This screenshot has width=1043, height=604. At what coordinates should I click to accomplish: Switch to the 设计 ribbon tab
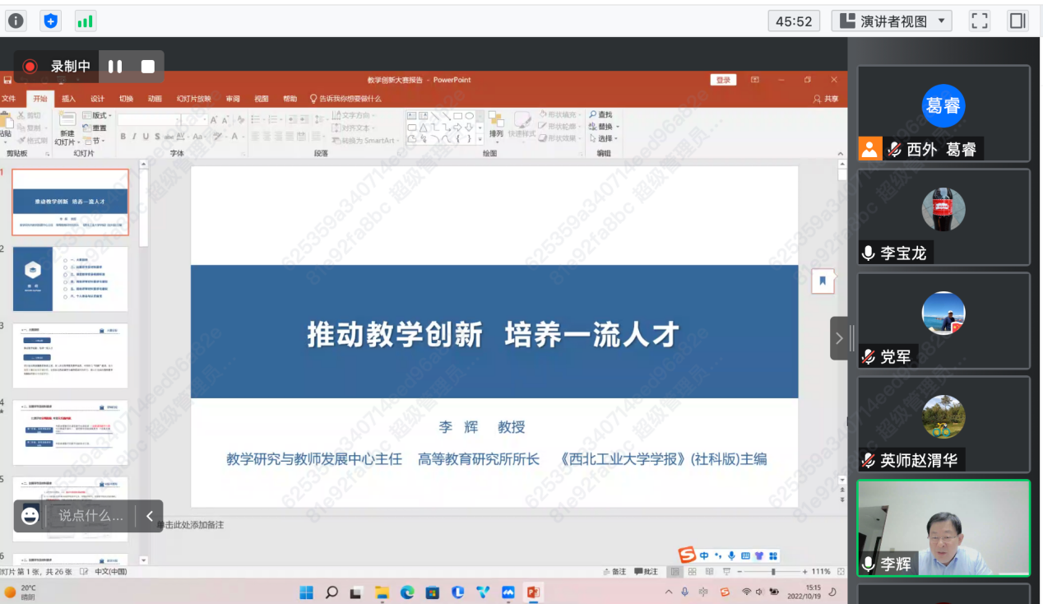click(x=97, y=99)
